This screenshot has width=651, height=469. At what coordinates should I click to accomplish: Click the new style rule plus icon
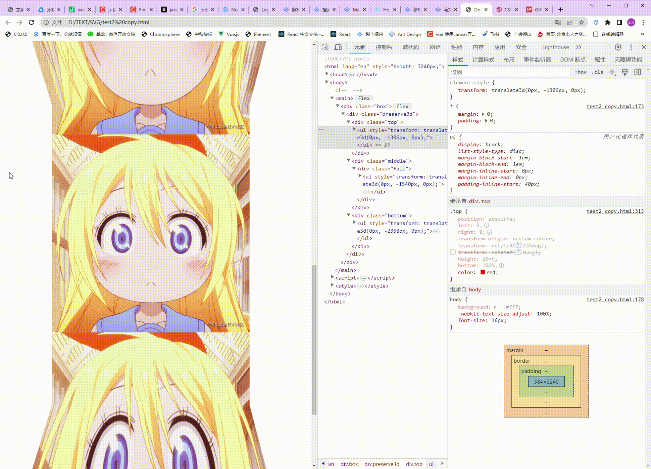tap(612, 72)
